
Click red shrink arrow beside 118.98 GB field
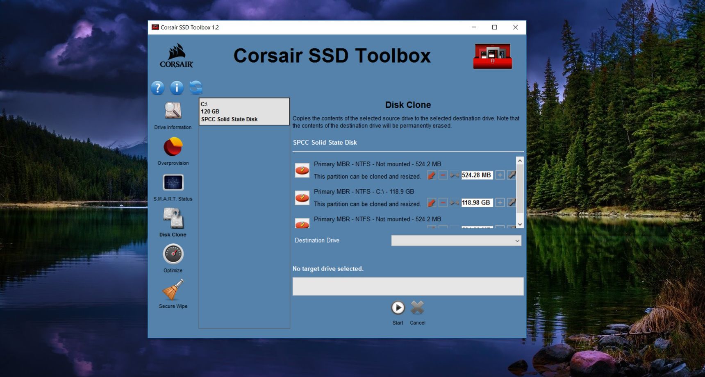coord(431,203)
